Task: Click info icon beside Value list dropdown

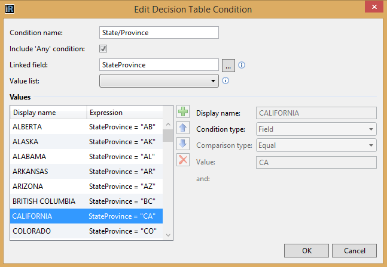Action: coord(226,80)
